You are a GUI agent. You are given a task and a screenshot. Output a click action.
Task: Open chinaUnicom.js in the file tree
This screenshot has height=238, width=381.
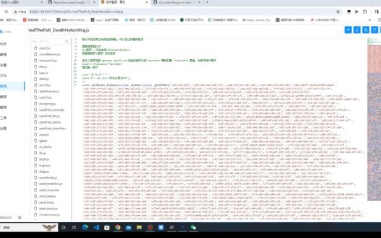pos(49,214)
